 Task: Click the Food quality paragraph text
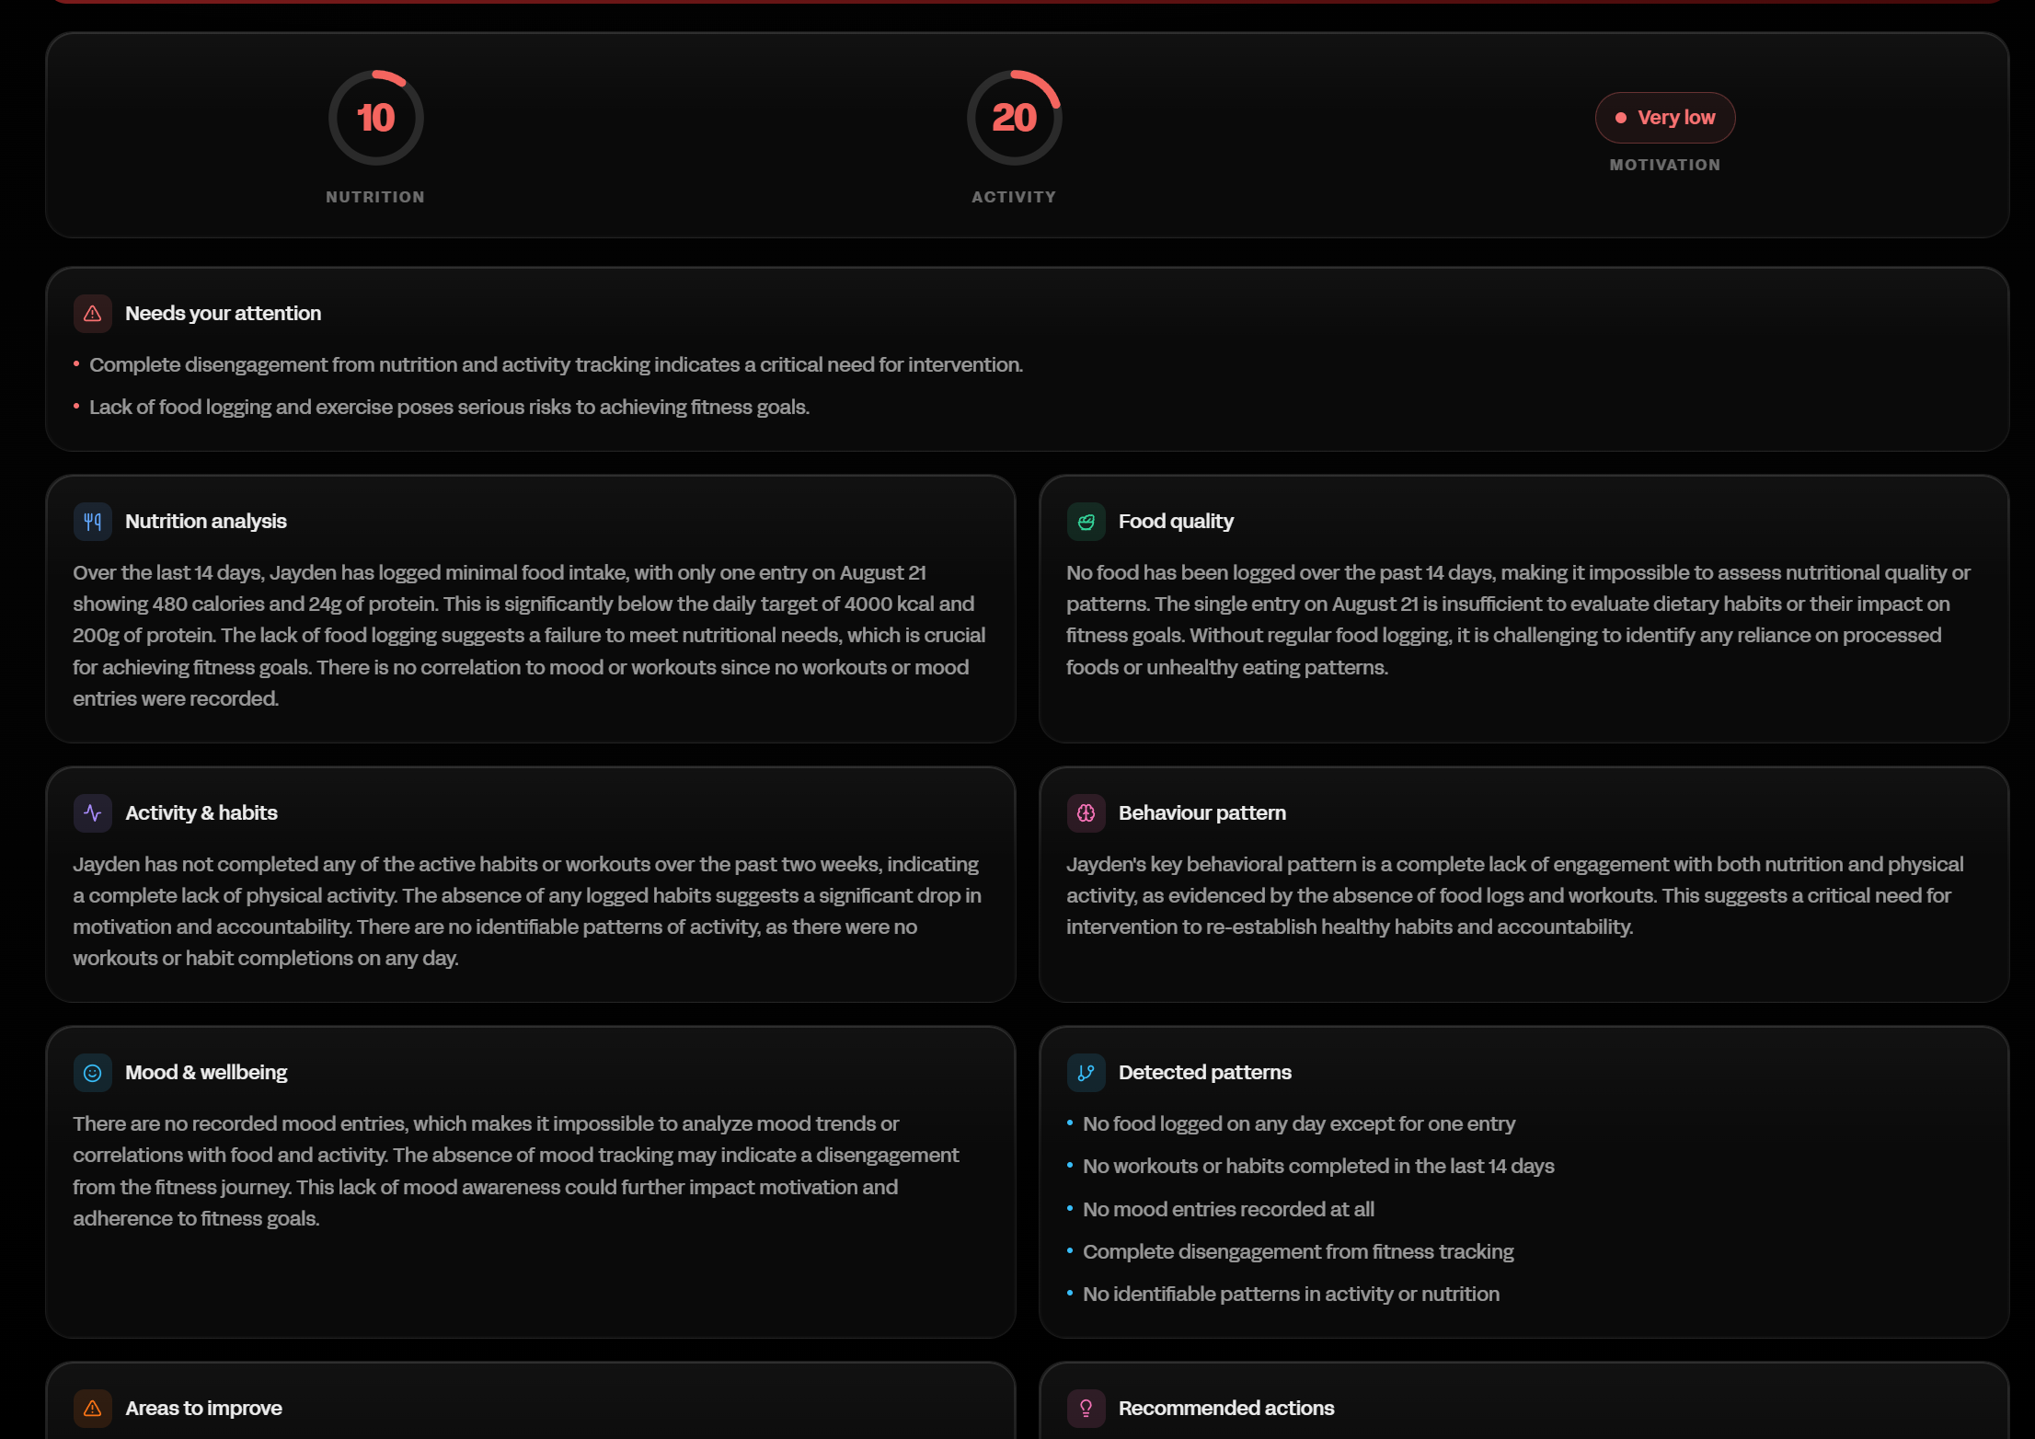[1518, 620]
